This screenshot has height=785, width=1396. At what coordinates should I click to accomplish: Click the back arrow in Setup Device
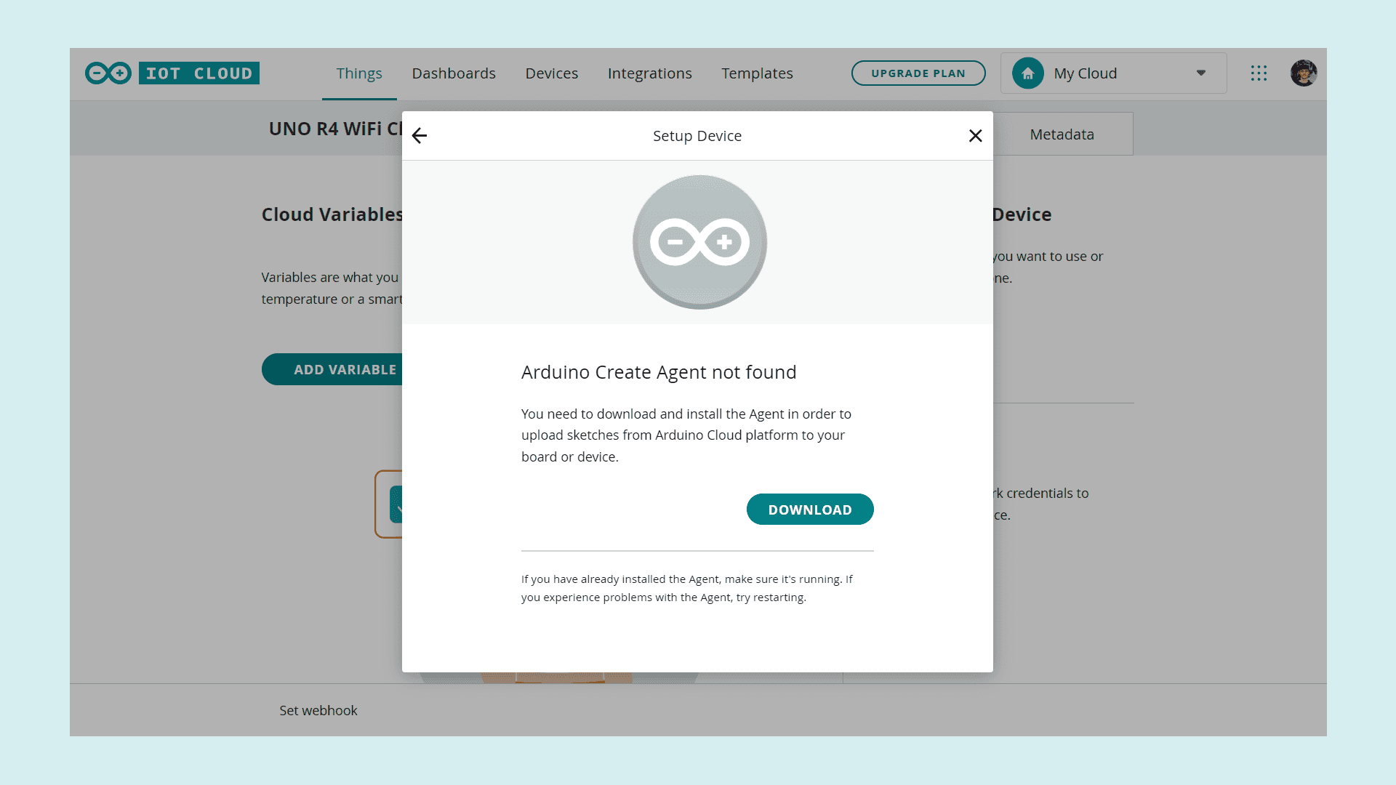(x=420, y=136)
